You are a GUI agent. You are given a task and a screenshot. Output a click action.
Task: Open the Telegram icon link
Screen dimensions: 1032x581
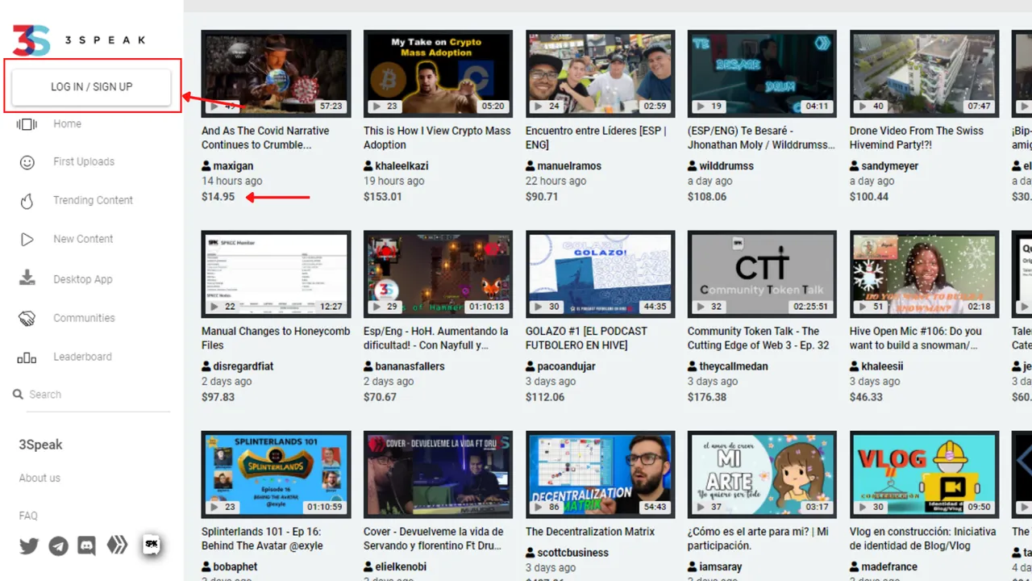click(58, 546)
